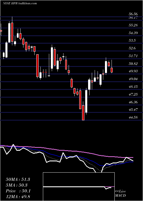Click the 52.6 price axis label

[x=132, y=48]
